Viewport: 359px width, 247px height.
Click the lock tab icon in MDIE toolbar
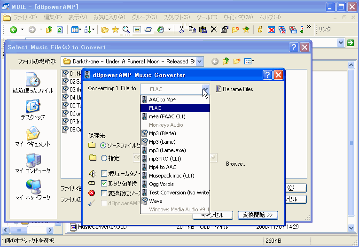click(260, 30)
